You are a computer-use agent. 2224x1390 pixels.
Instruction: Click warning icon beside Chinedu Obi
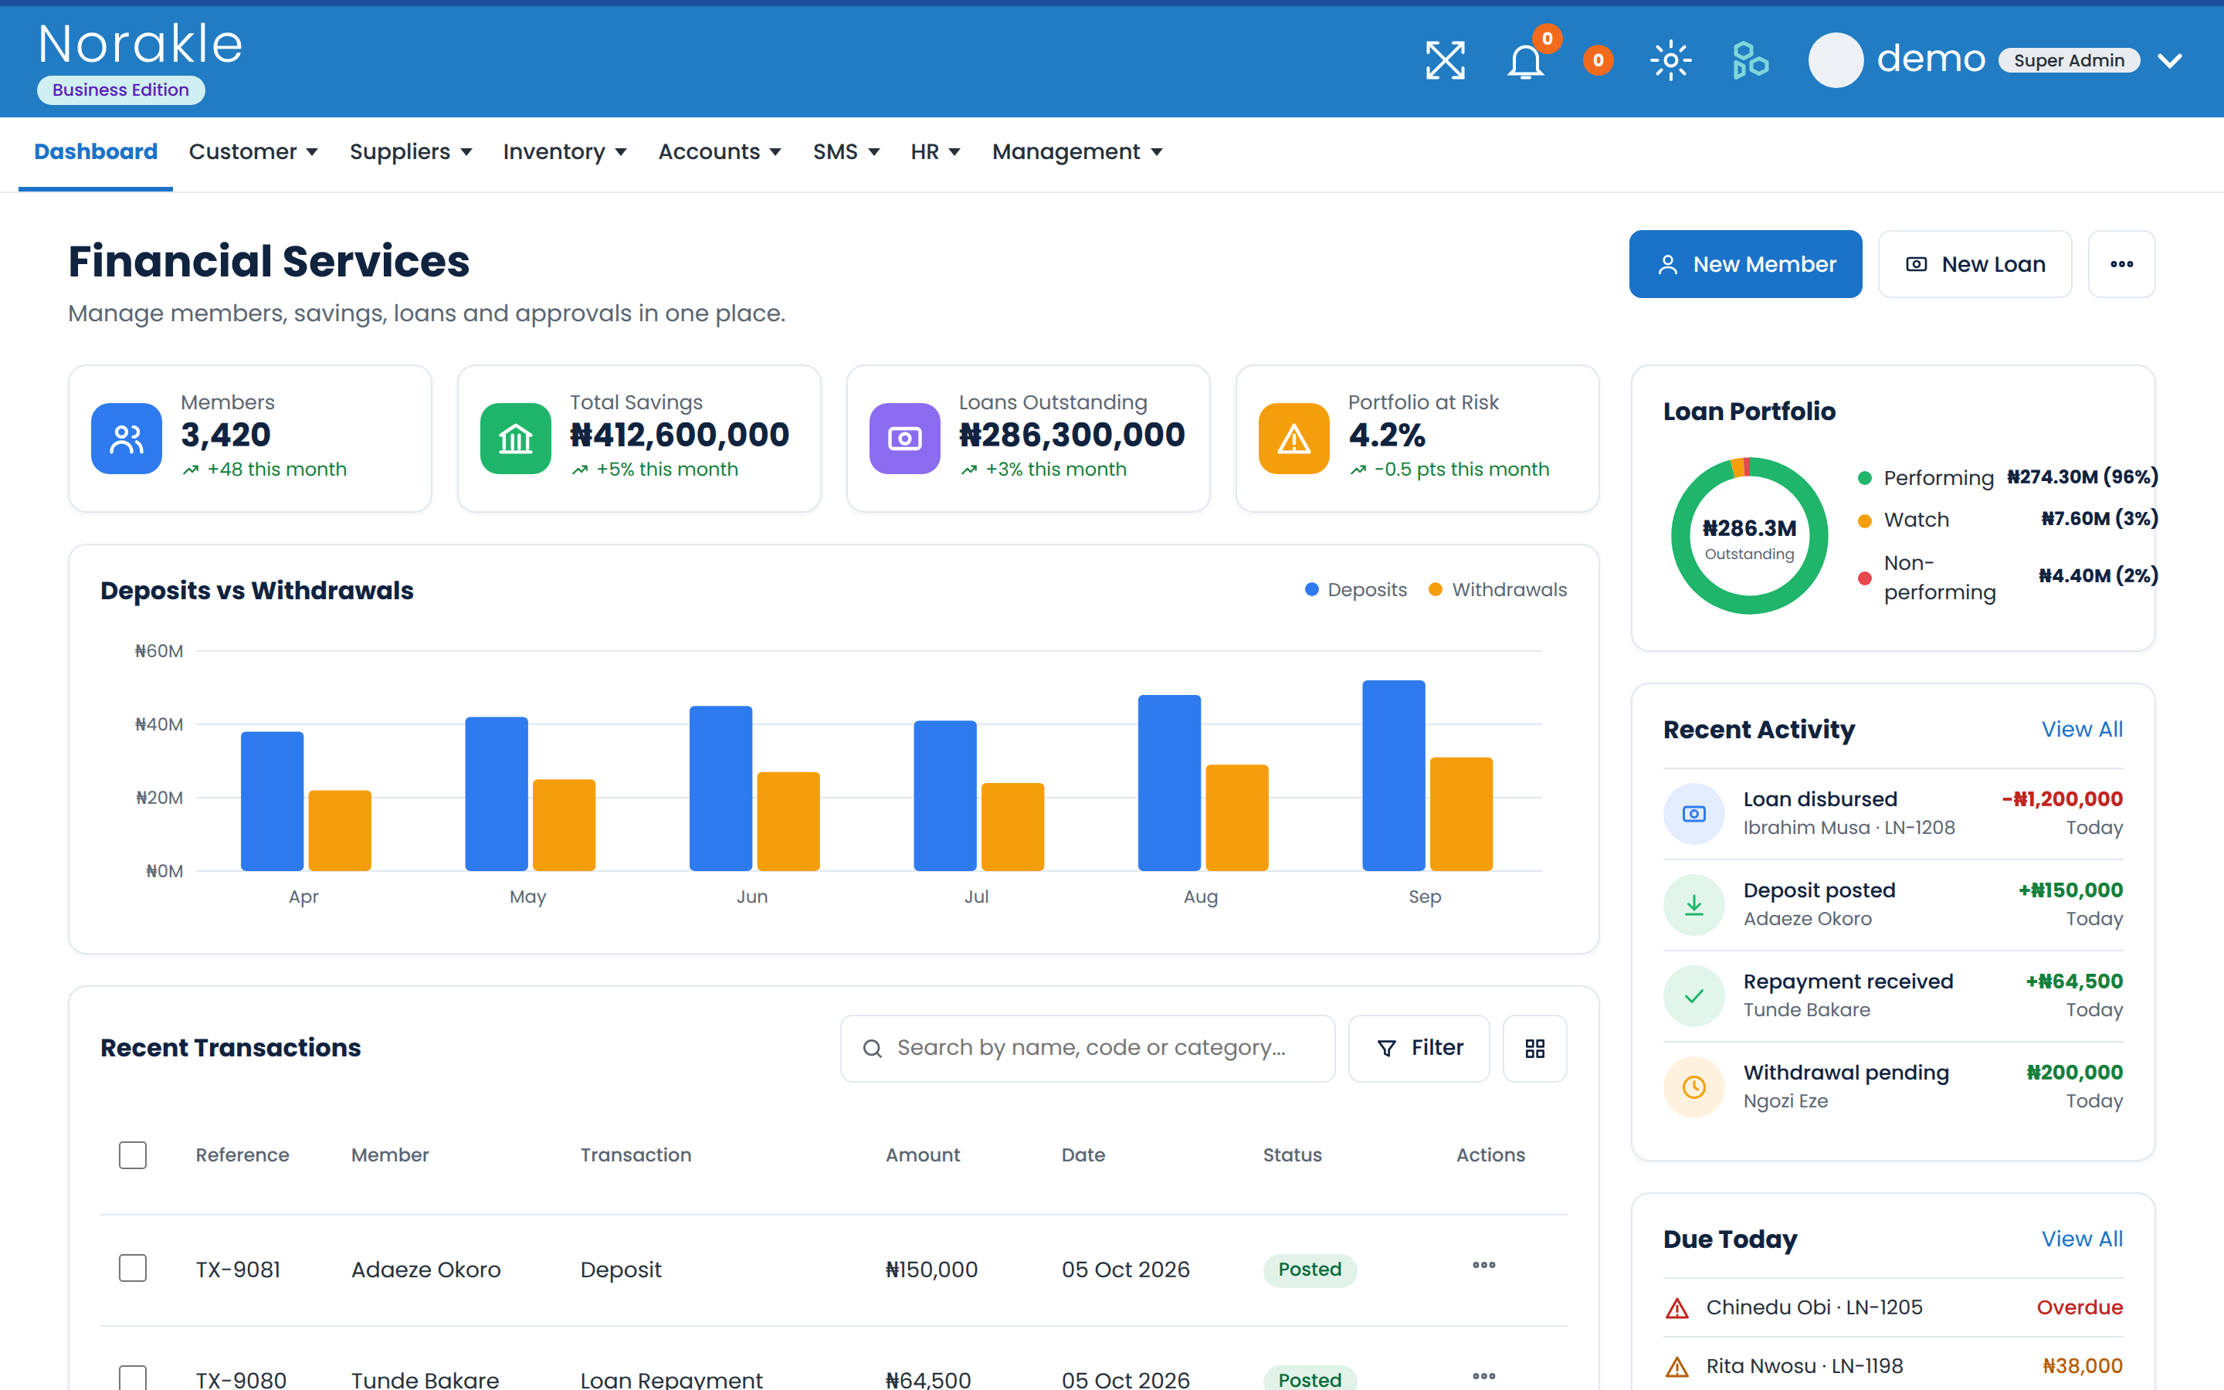point(1677,1308)
